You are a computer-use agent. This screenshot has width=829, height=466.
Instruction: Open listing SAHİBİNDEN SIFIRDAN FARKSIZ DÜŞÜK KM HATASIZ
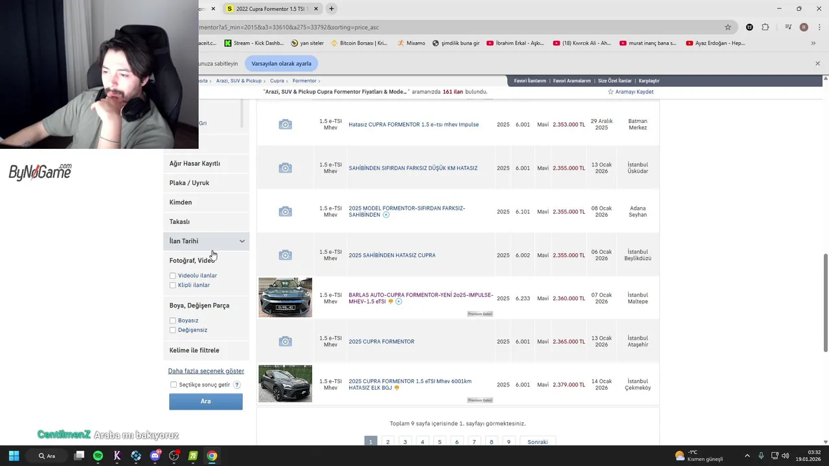pyautogui.click(x=413, y=168)
